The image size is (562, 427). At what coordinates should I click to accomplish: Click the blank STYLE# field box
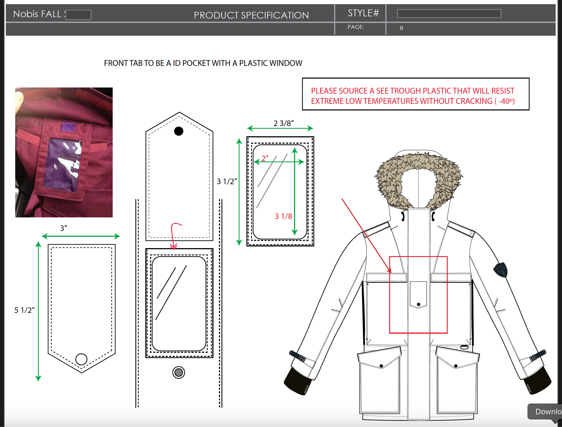point(449,13)
